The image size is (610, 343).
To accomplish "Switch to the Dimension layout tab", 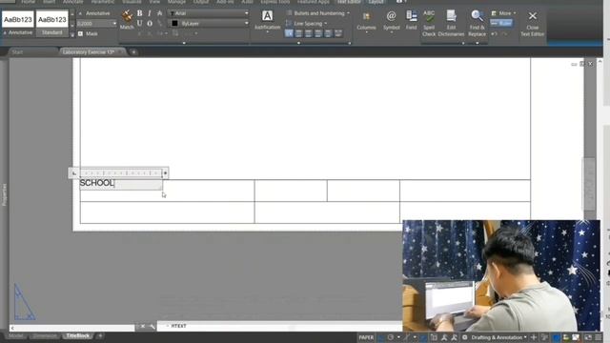I will pyautogui.click(x=45, y=336).
